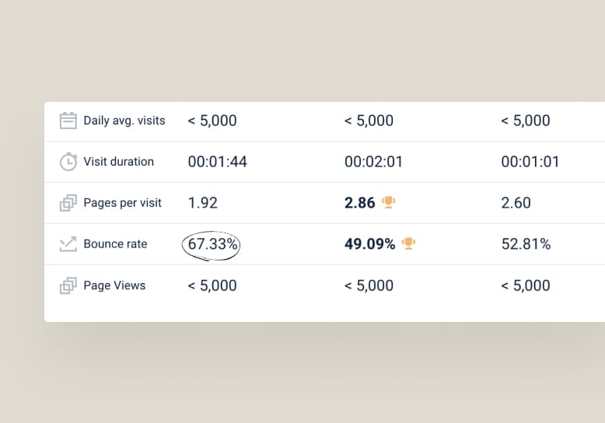Click the calendar icon beside Daily avg. visits

click(68, 121)
